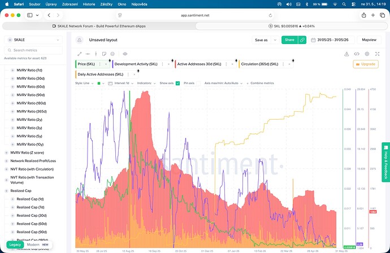Switch to Modern layout mode
The width and height of the screenshot is (390, 253).
tap(33, 245)
